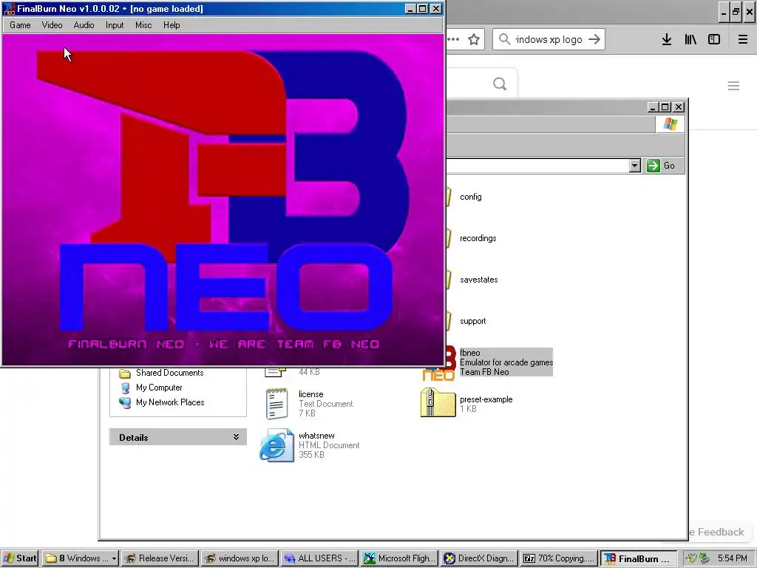Click the Windows flag logo in Explorer

pos(670,124)
